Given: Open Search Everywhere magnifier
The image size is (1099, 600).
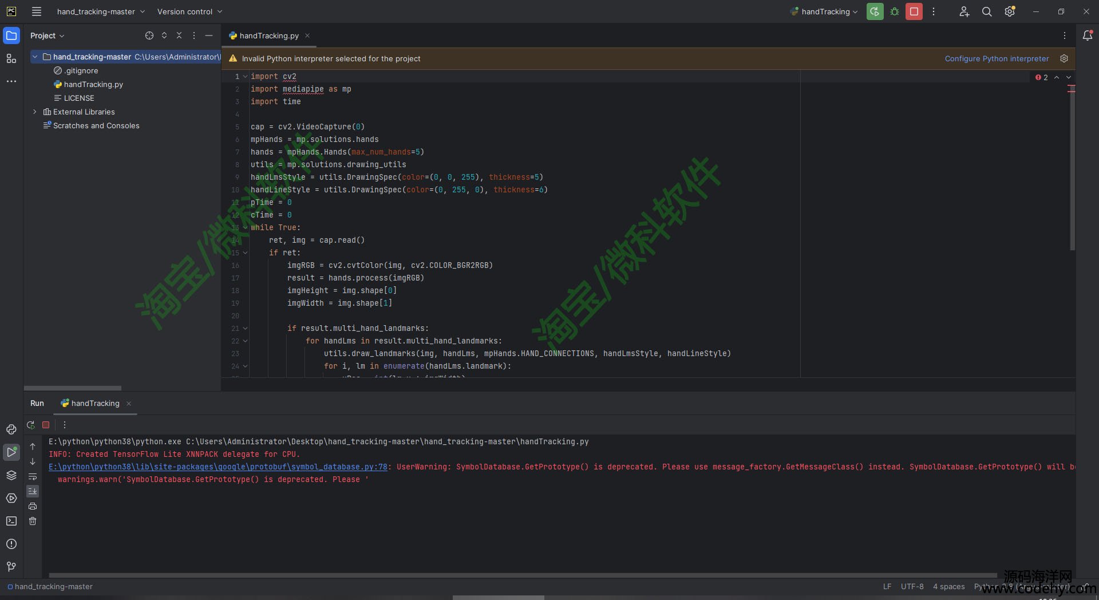Looking at the screenshot, I should tap(987, 11).
